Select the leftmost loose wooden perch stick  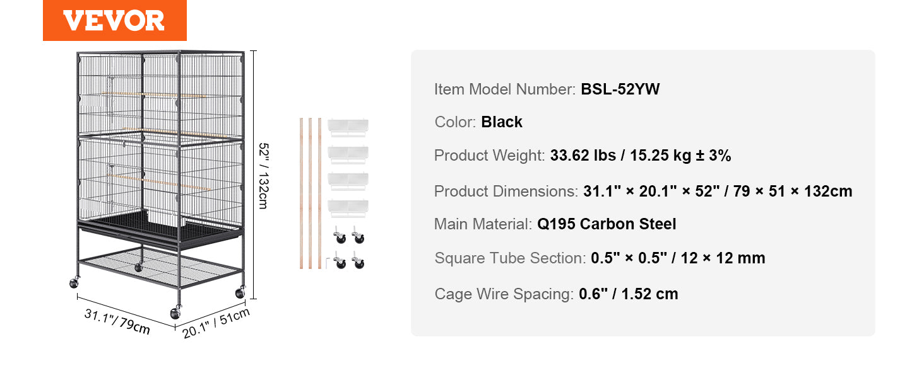click(x=302, y=193)
